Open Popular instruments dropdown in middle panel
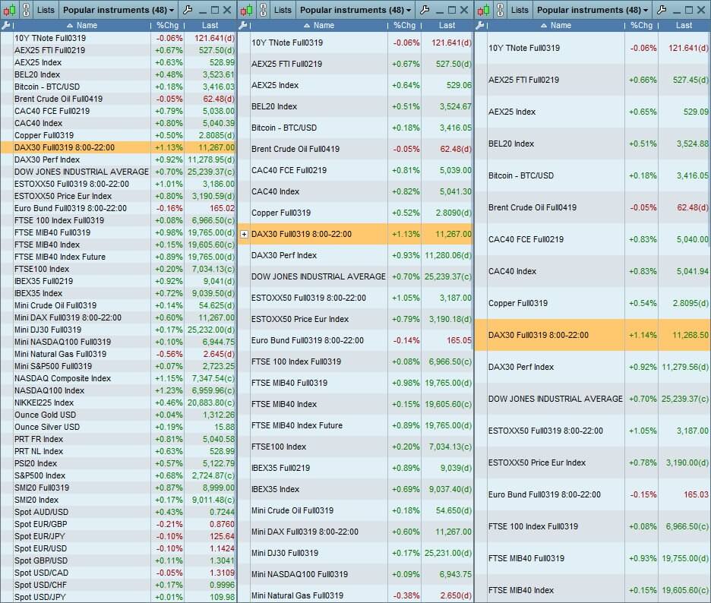 pos(355,10)
